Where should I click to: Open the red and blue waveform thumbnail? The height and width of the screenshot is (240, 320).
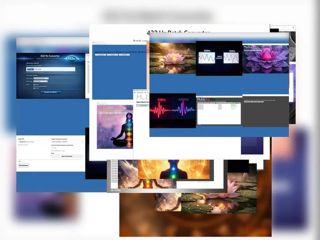pos(172,110)
